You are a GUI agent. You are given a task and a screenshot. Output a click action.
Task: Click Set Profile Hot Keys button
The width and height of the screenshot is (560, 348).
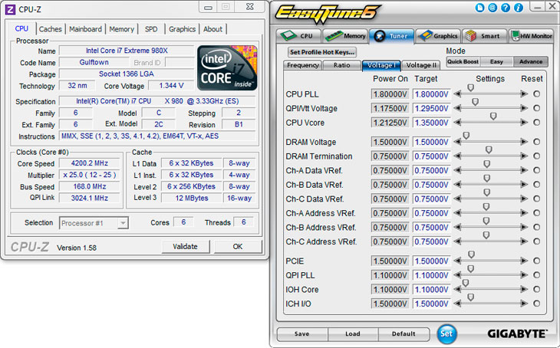pyautogui.click(x=322, y=52)
